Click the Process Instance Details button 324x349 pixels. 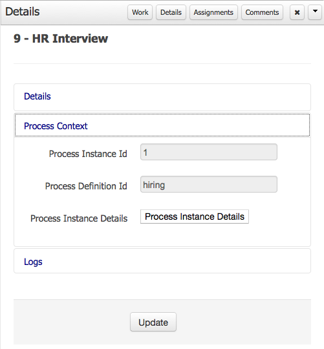195,217
